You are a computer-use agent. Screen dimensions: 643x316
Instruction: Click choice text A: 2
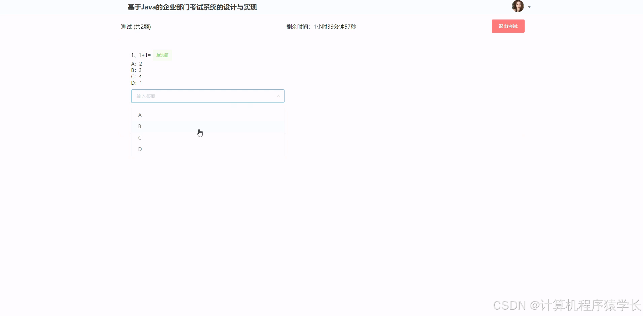(x=137, y=64)
